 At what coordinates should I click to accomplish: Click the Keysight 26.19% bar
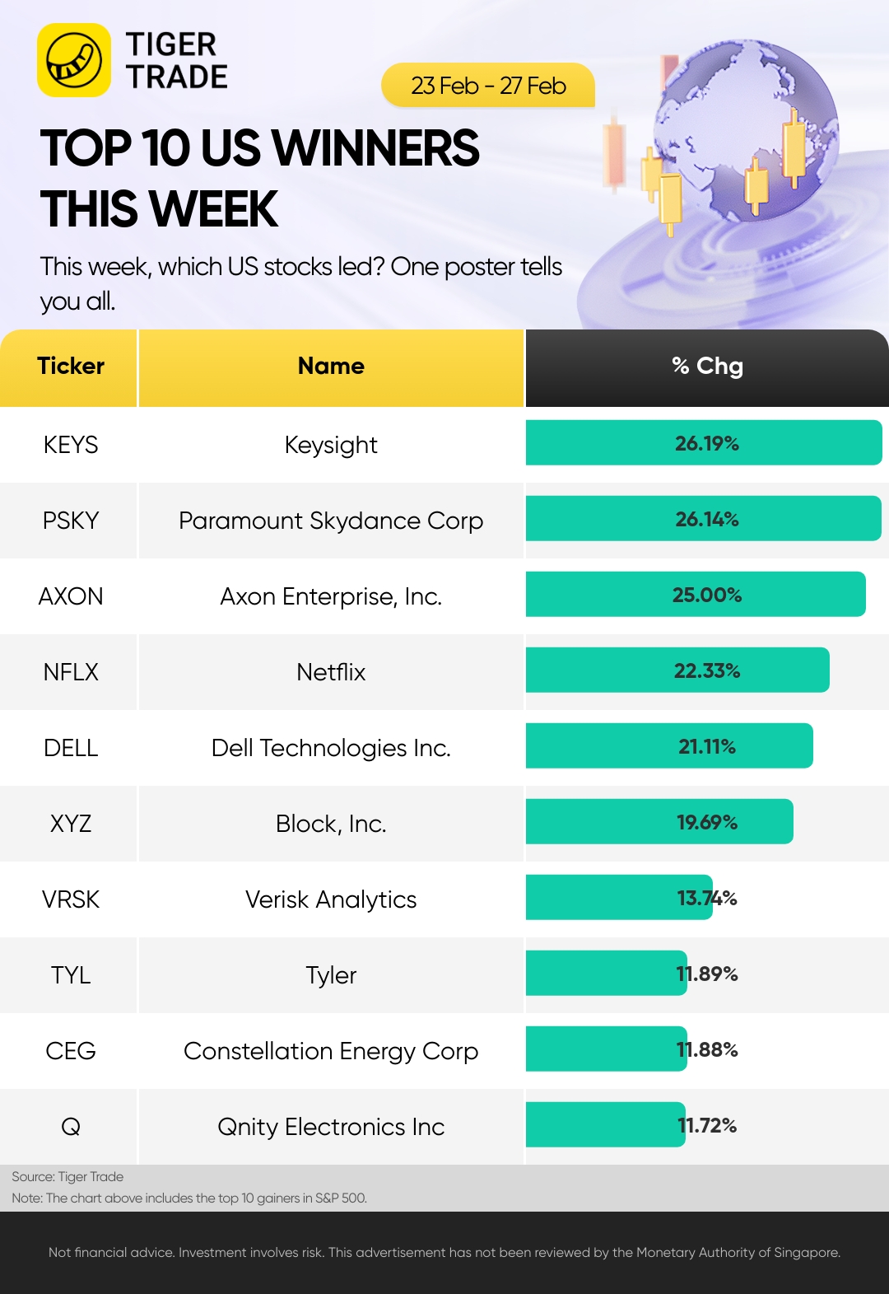[704, 443]
